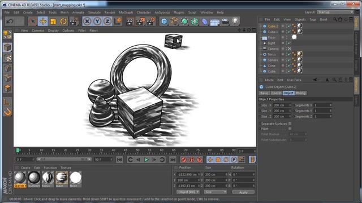Toggle the Autokeying button
This screenshot has height=203, width=362.
pyautogui.click(x=192, y=160)
